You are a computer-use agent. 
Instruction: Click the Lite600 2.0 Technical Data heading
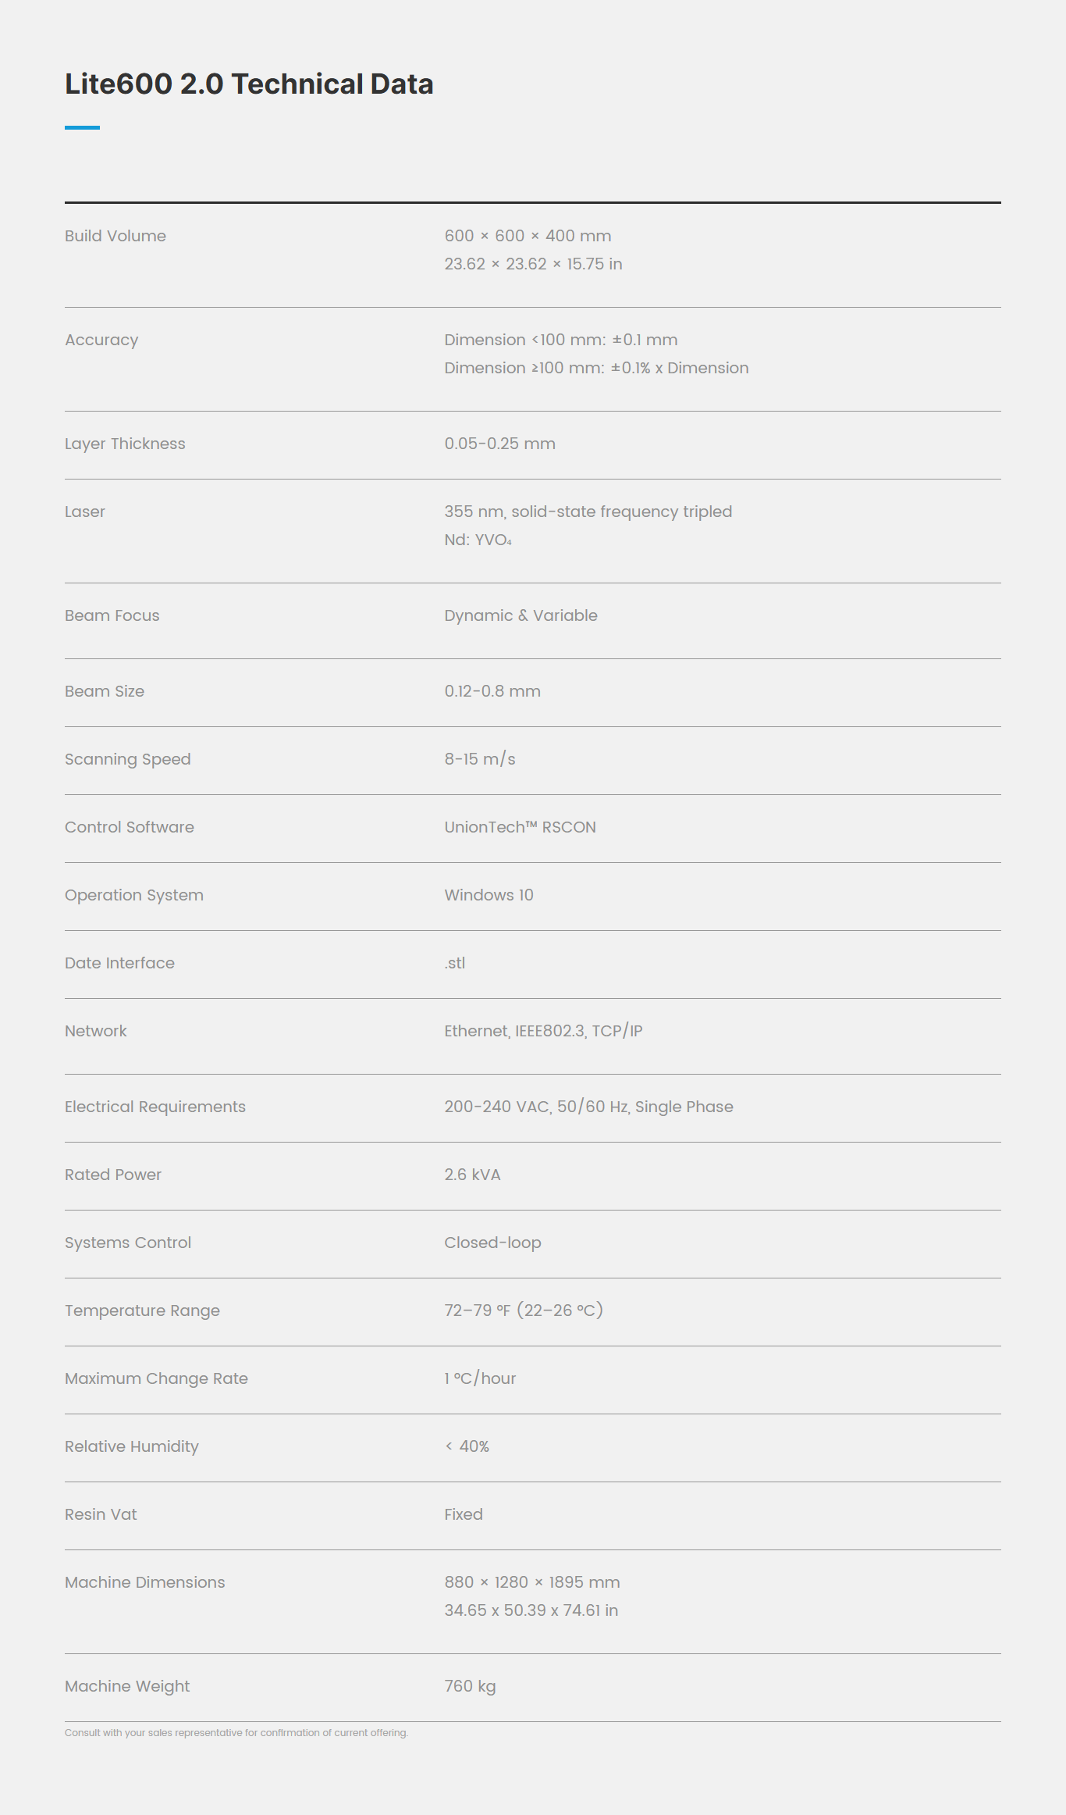coord(249,84)
